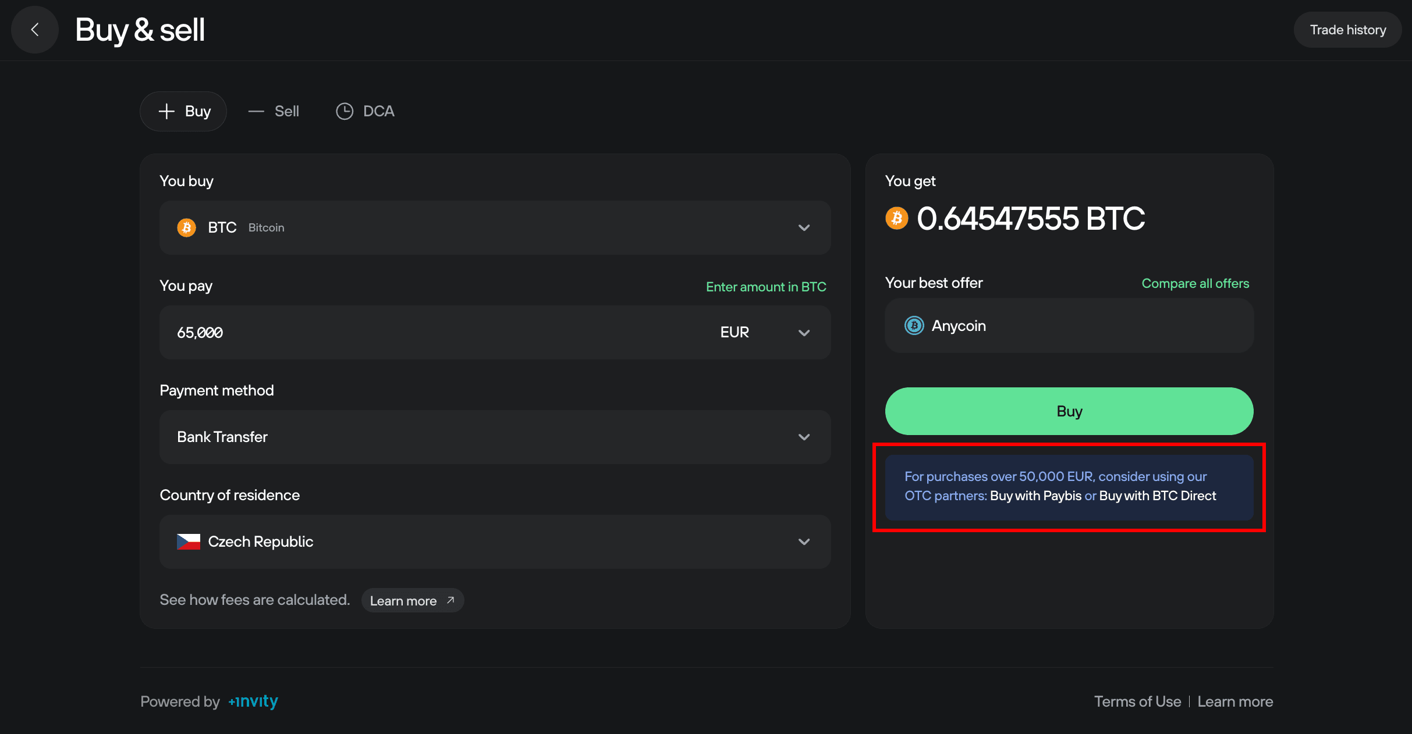Click the Buy with Paybis link

click(x=1035, y=496)
